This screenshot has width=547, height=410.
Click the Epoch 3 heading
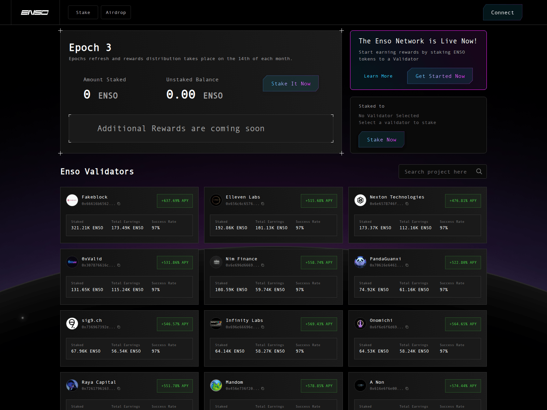90,47
